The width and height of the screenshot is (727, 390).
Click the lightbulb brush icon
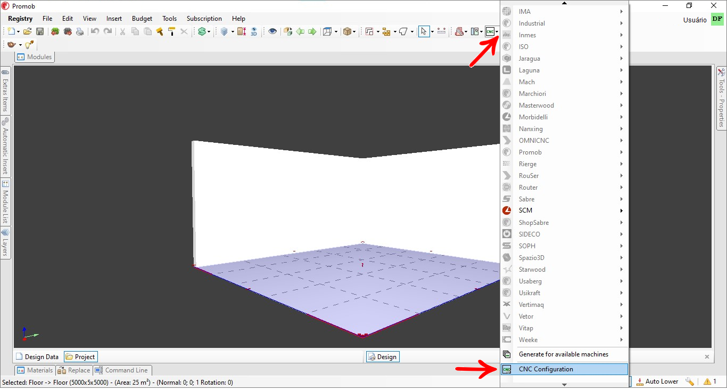tap(29, 45)
